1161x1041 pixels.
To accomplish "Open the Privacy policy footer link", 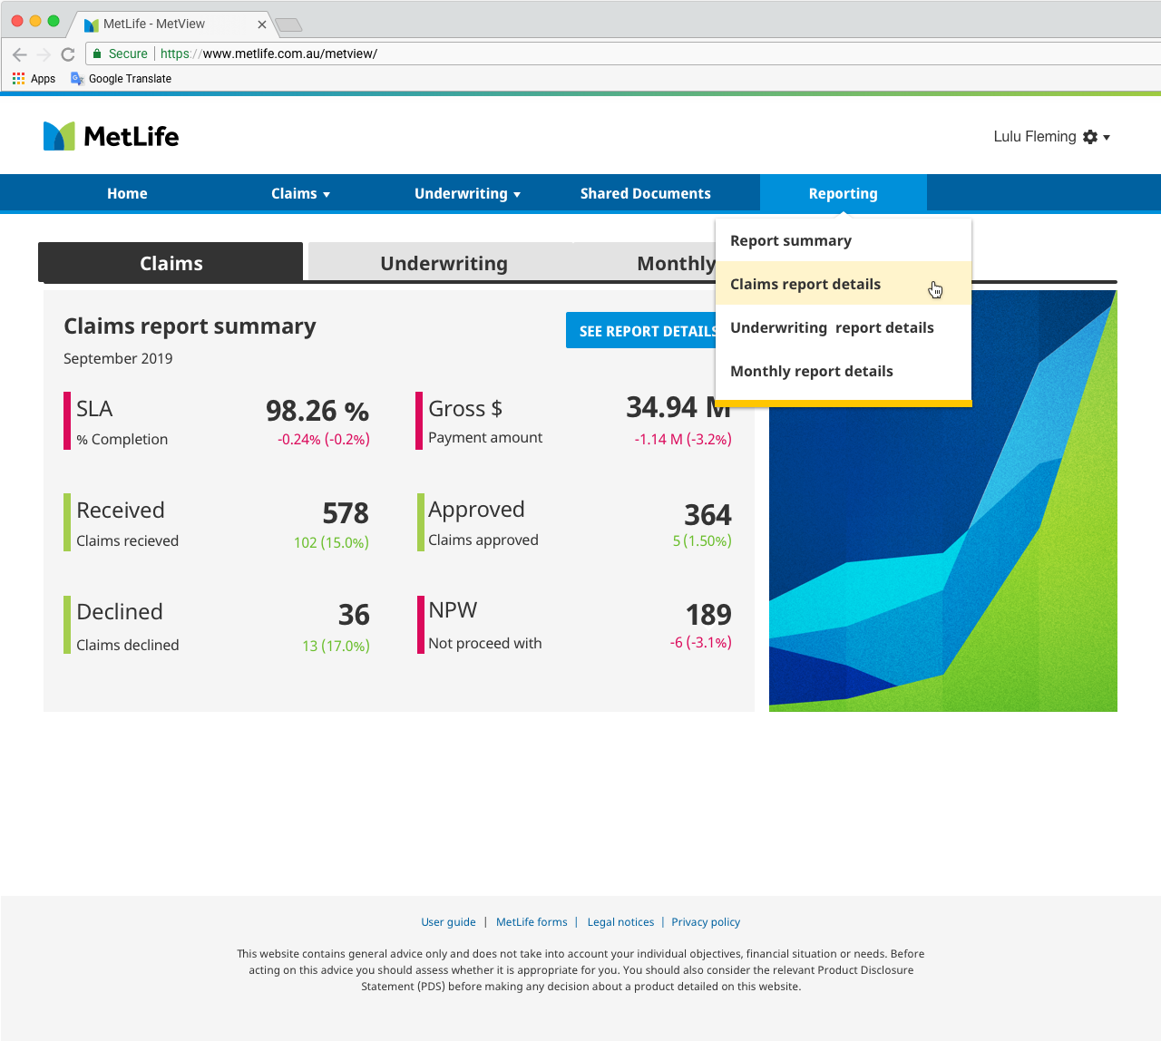I will coord(706,922).
